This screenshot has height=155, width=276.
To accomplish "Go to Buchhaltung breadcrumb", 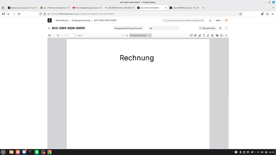I will click(x=62, y=20).
